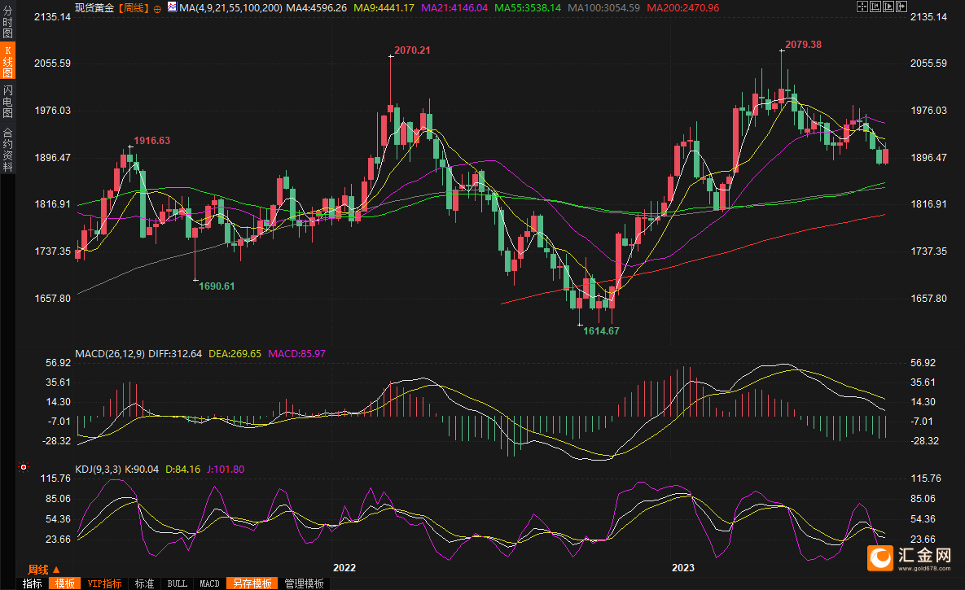The image size is (965, 590).
Task: Open the VIP指标 tab
Action: pyautogui.click(x=104, y=583)
